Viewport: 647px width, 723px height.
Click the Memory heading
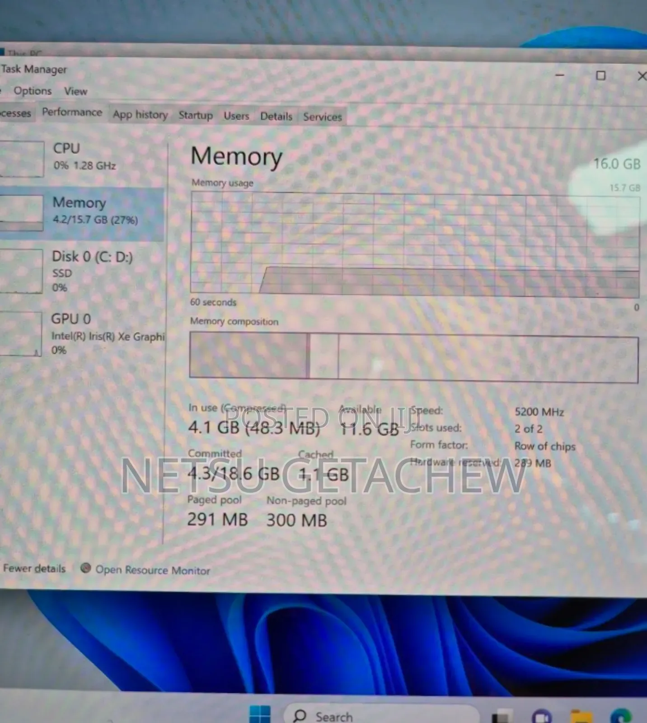[x=237, y=156]
